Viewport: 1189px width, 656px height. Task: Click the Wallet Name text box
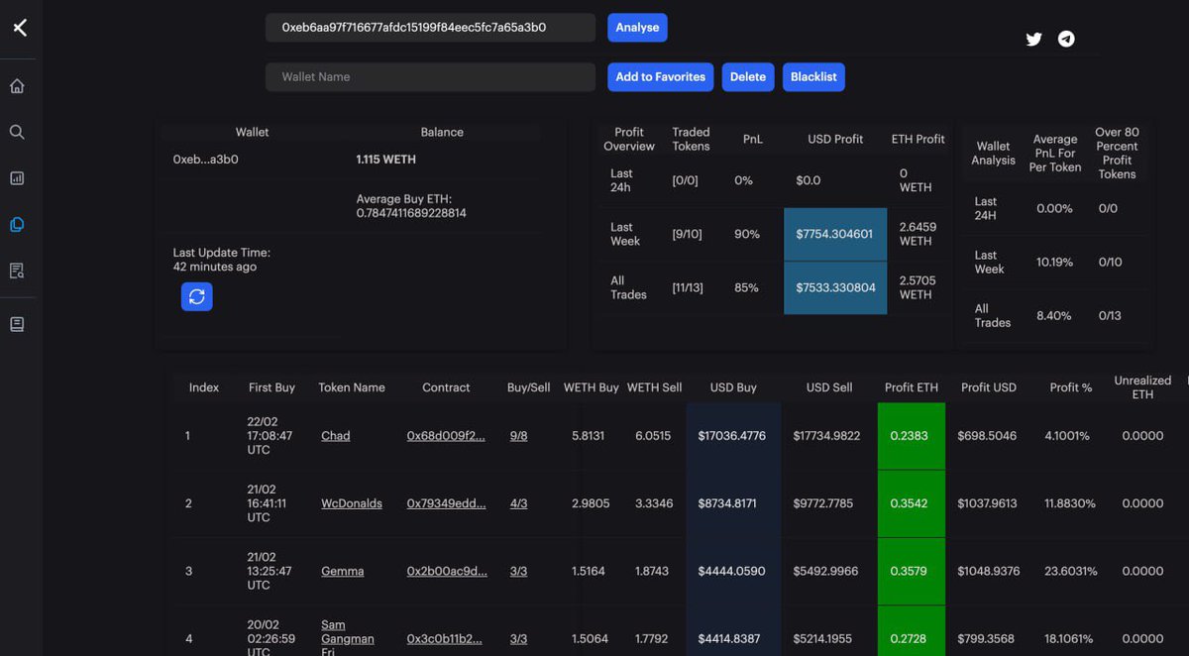(430, 76)
